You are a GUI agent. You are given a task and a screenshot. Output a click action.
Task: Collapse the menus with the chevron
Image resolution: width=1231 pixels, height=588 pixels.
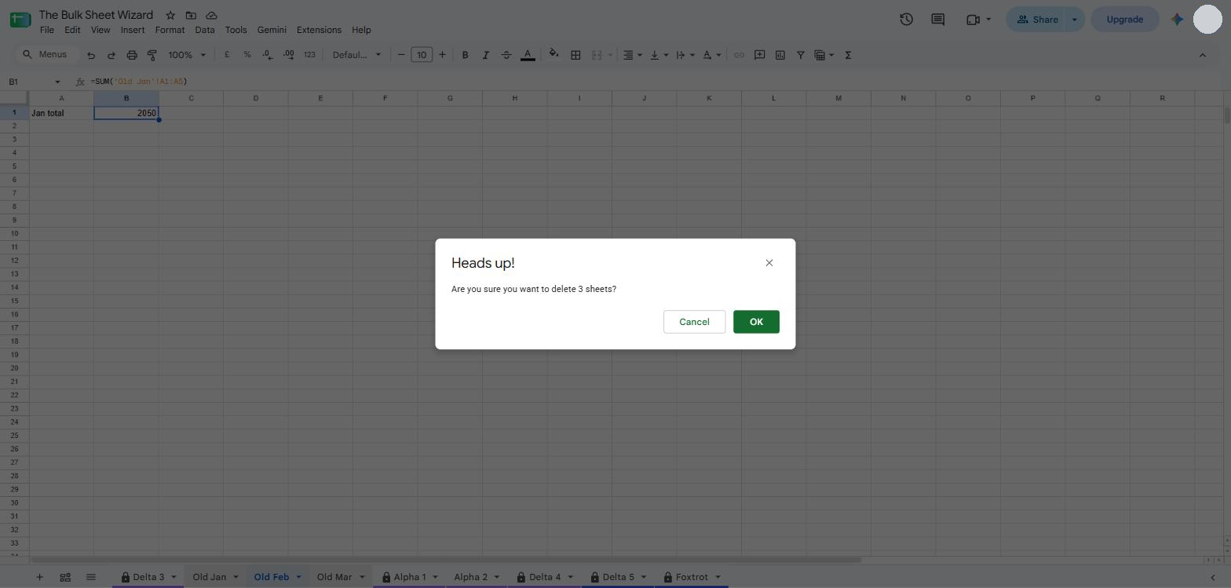(x=1202, y=55)
